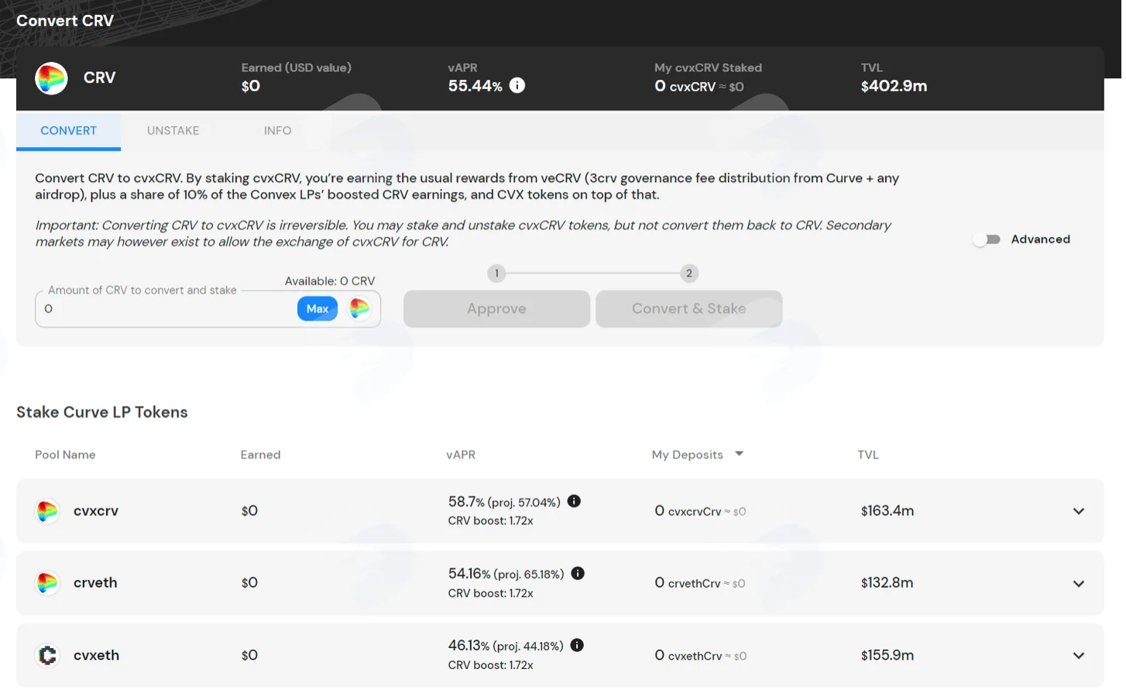Open the INFO tab

[x=277, y=130]
